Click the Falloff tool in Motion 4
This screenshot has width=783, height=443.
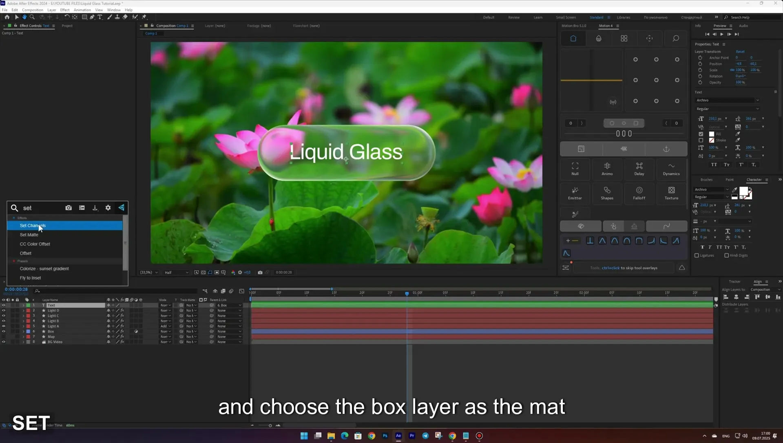(639, 193)
